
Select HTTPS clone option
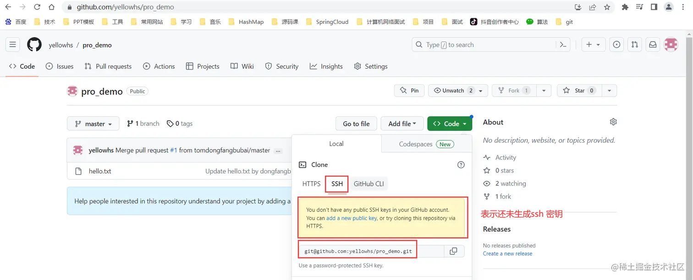point(311,183)
